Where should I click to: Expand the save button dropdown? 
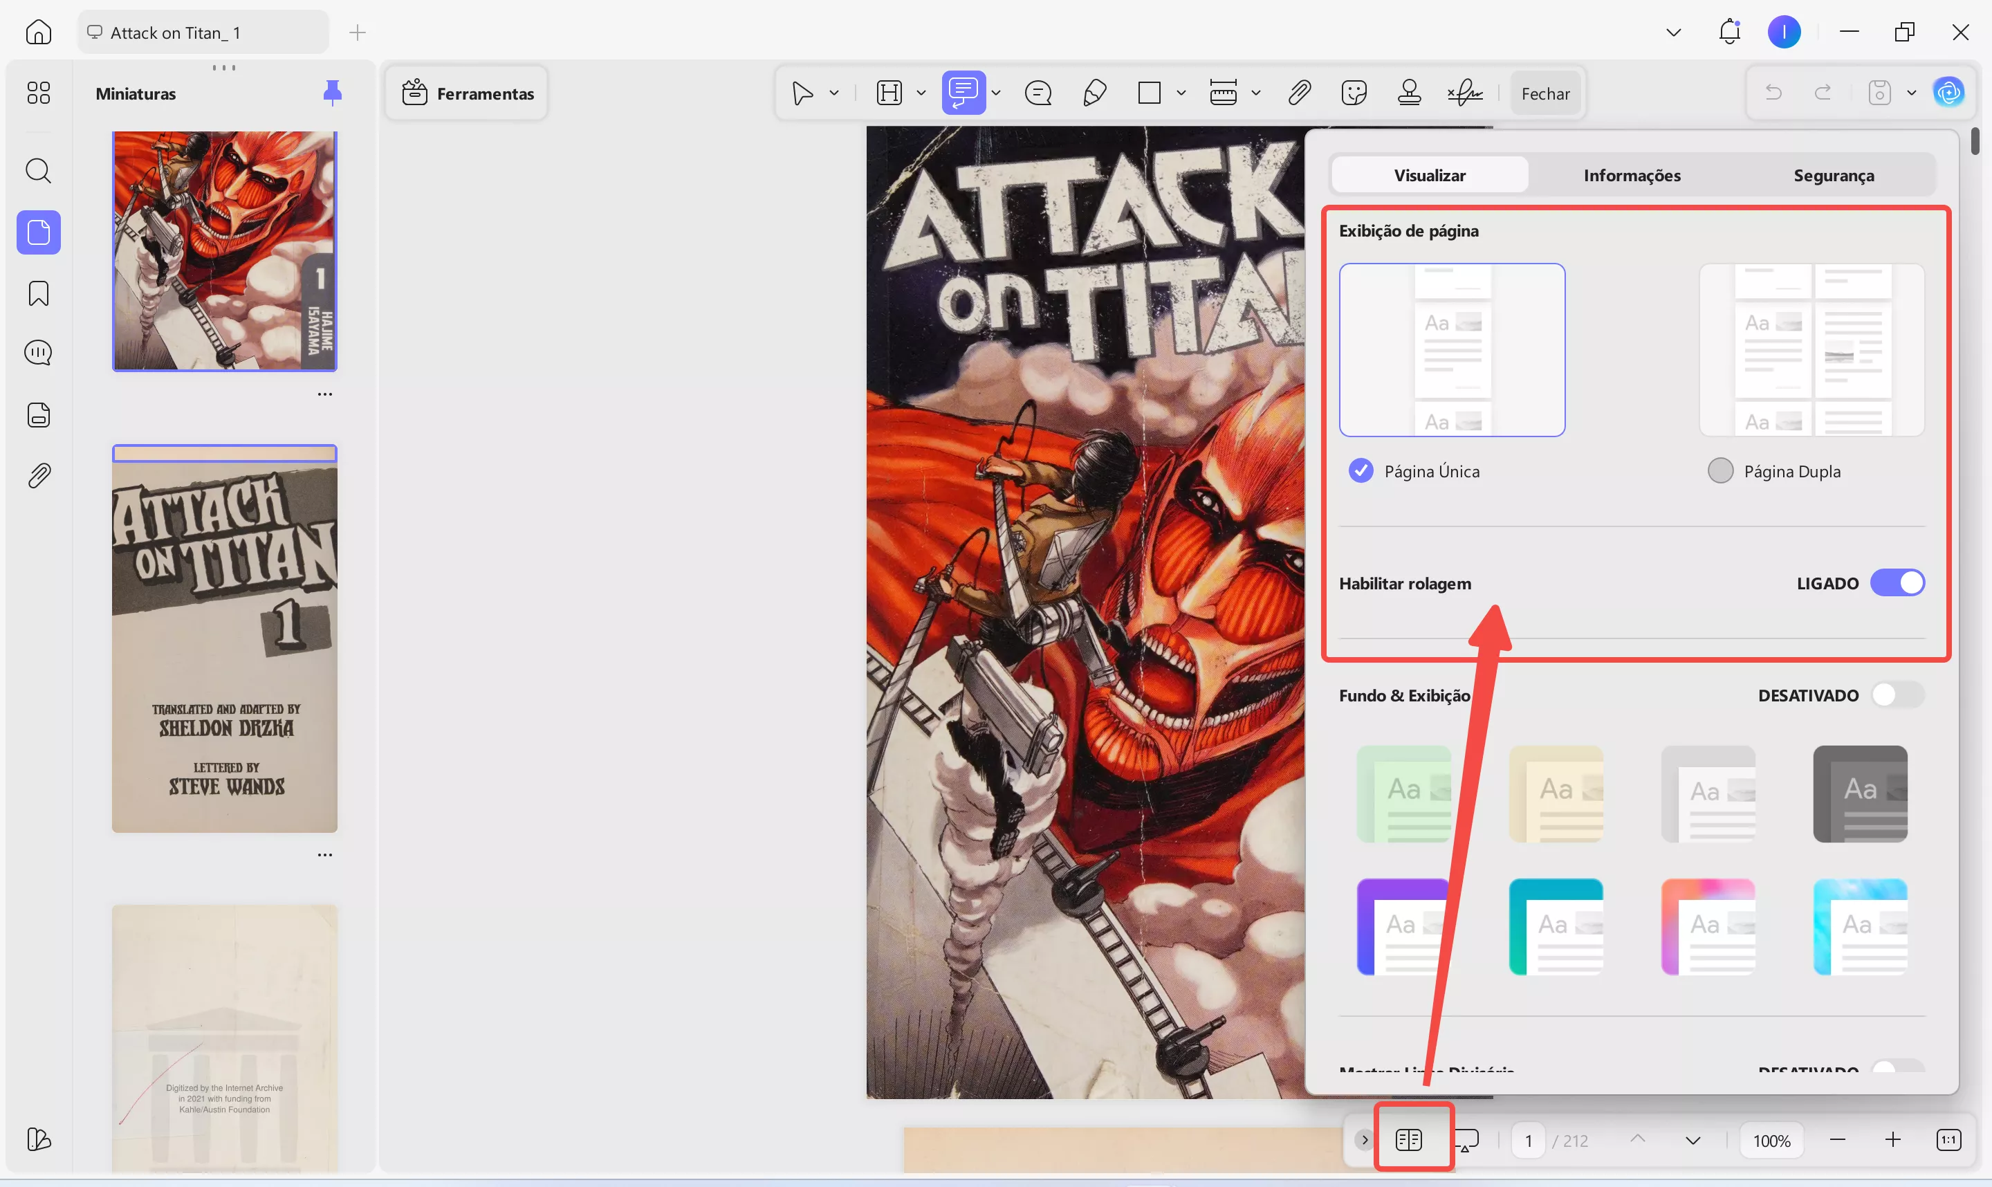click(1911, 93)
